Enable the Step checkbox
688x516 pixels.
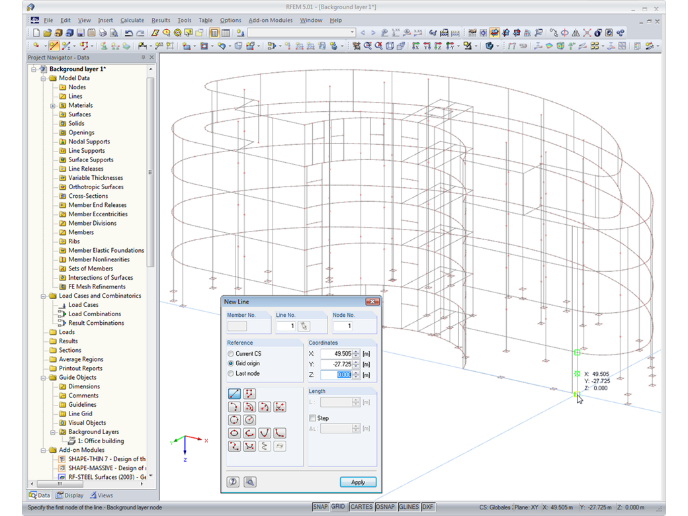(x=313, y=418)
